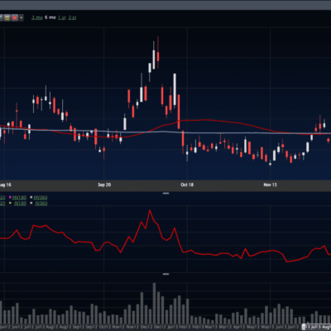Click the Oct 18 date axis label

[x=187, y=185]
